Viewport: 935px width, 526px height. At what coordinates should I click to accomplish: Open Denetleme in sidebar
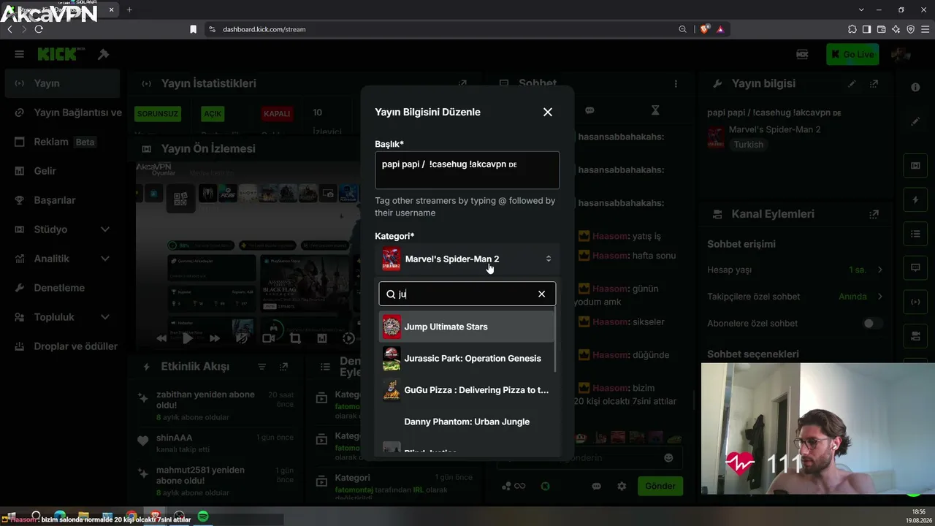(x=62, y=288)
